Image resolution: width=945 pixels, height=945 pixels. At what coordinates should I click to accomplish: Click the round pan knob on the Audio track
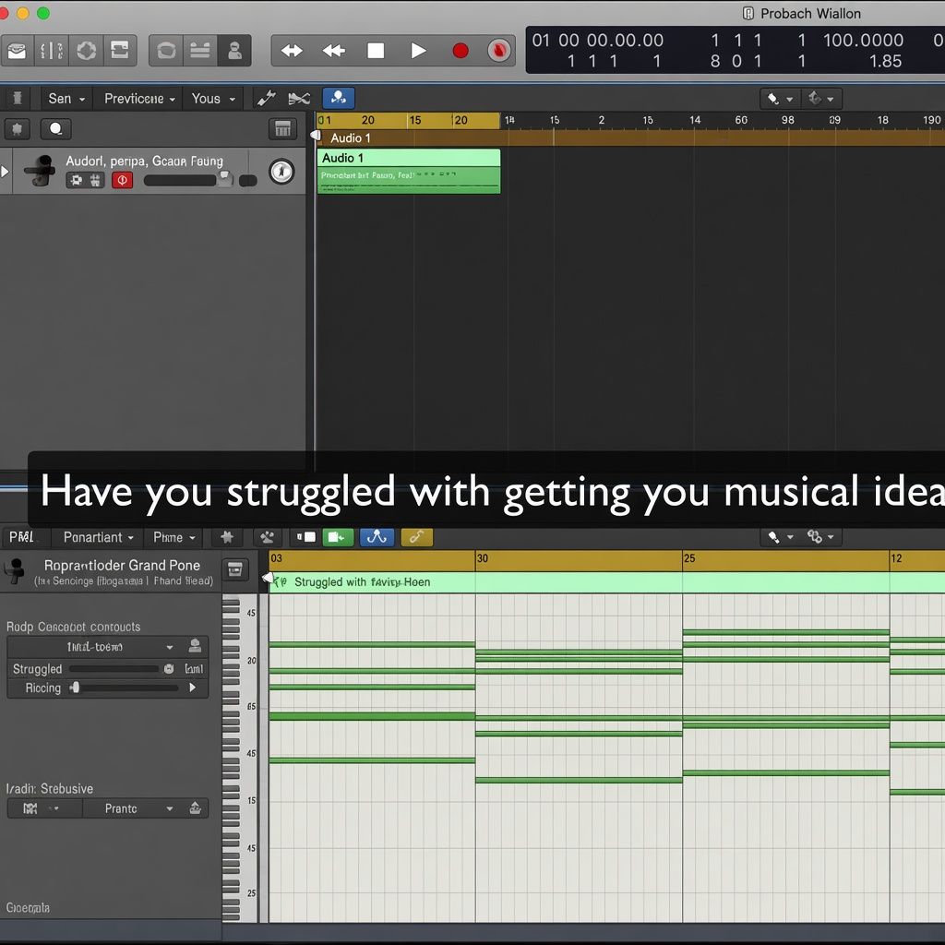pyautogui.click(x=281, y=172)
